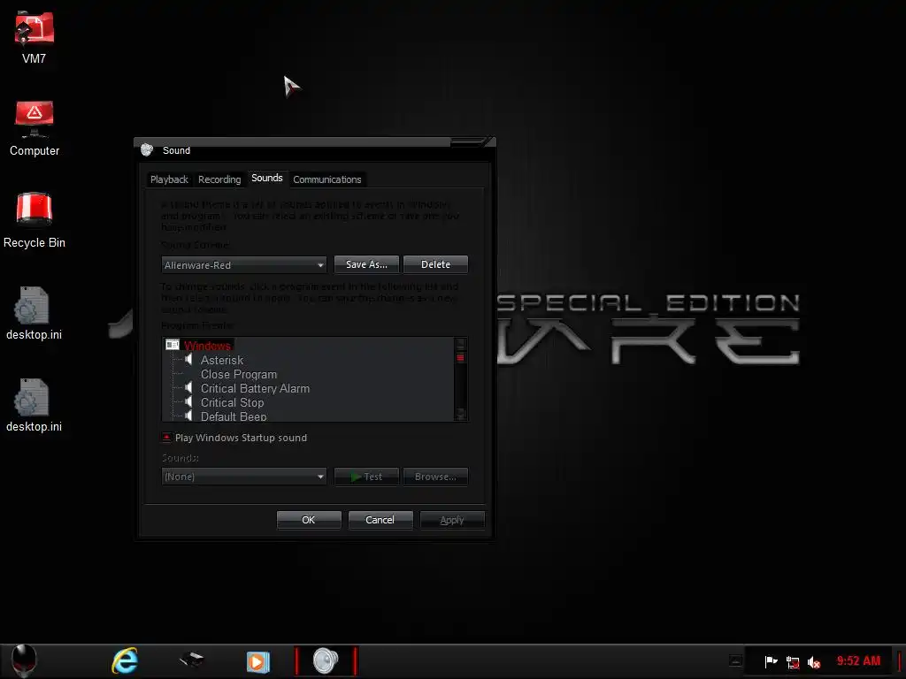This screenshot has width=906, height=679.
Task: Select the Critical Stop event
Action: 233,402
